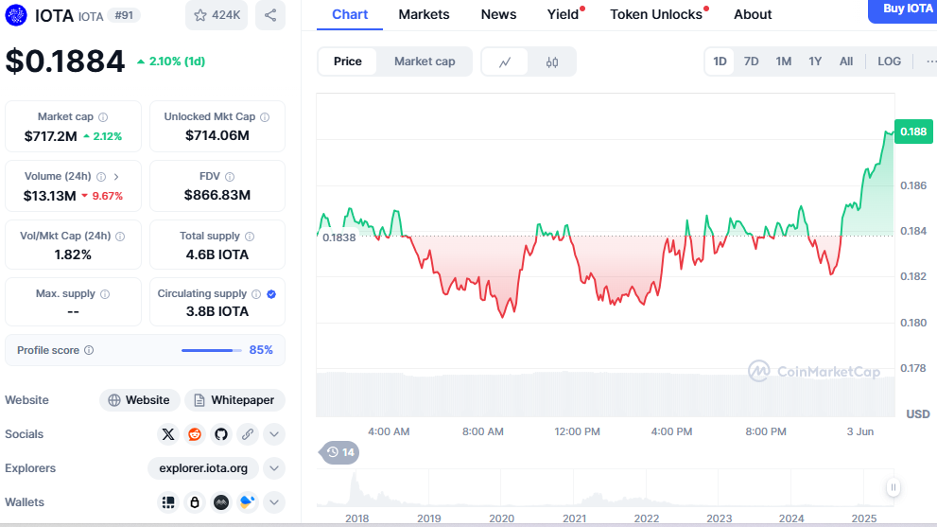Enable LOG scale on chart
The width and height of the screenshot is (937, 527).
(x=889, y=61)
